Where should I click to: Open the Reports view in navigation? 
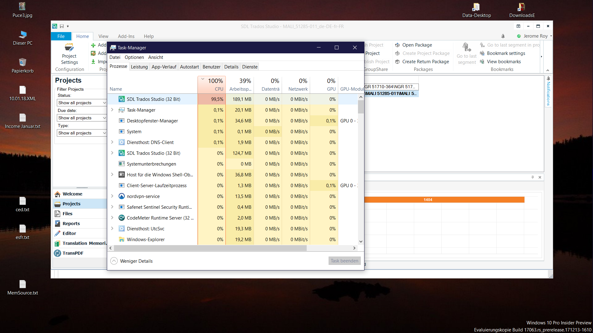(80, 224)
